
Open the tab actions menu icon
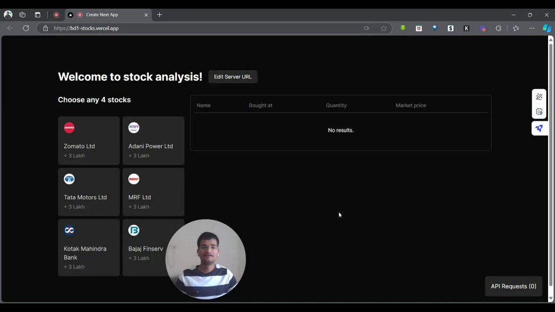pos(37,15)
